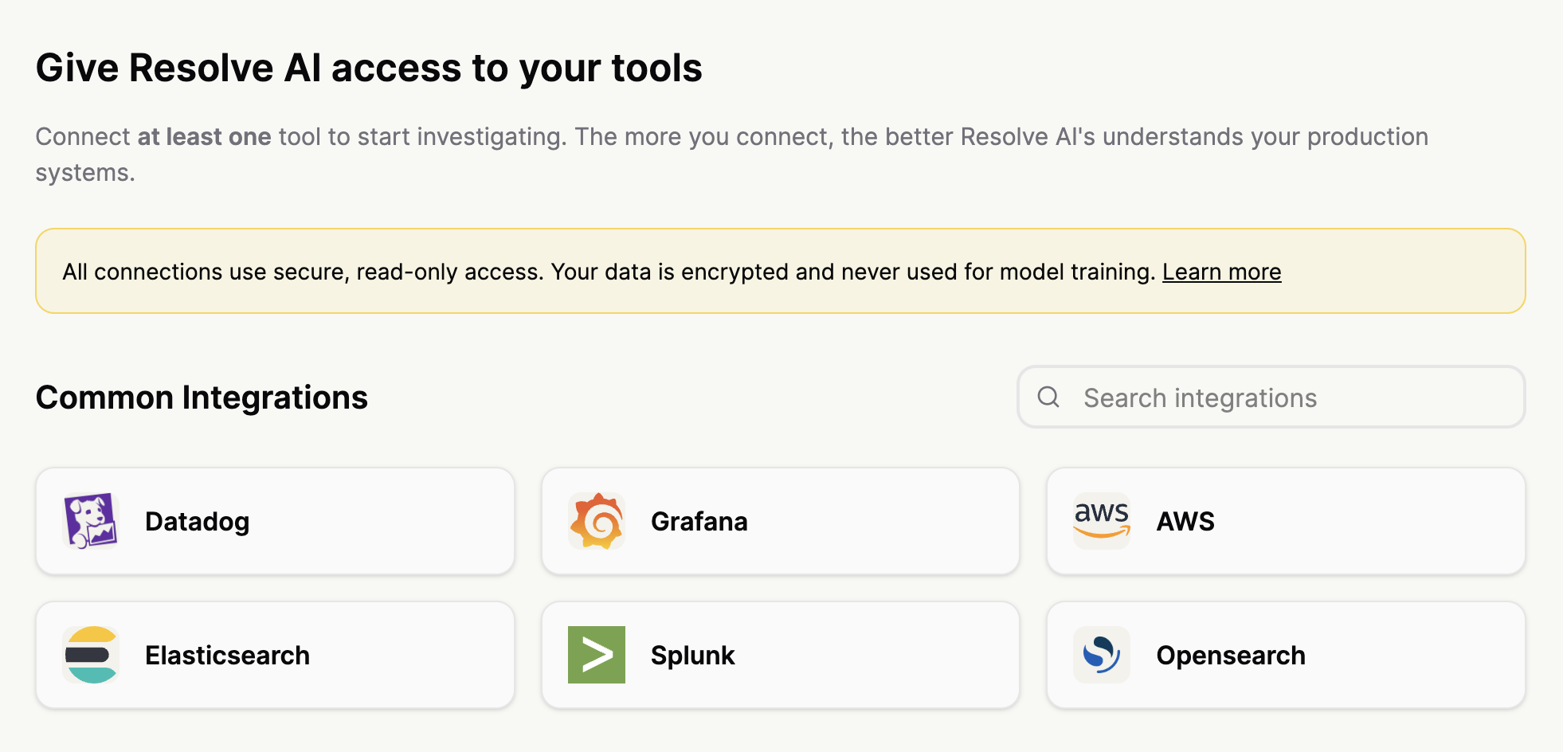Click the Give Resolve AI access title
The image size is (1563, 752).
pos(369,68)
